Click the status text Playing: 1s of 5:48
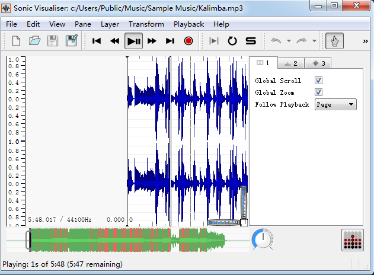The width and height of the screenshot is (374, 275). point(62,264)
